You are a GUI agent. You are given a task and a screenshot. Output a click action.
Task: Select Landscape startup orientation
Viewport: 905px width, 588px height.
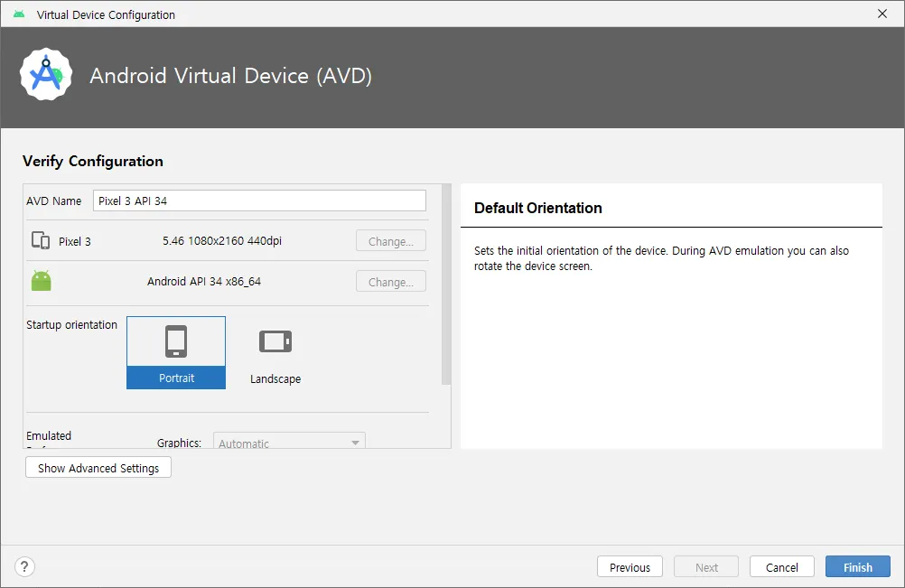pos(275,352)
